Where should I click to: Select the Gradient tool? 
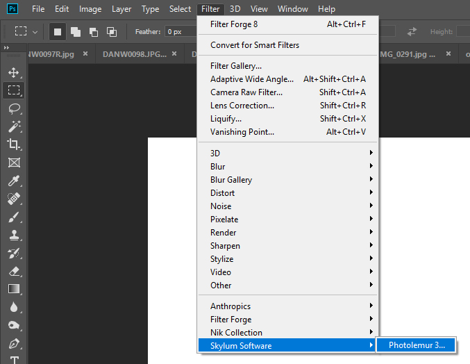pyautogui.click(x=14, y=289)
